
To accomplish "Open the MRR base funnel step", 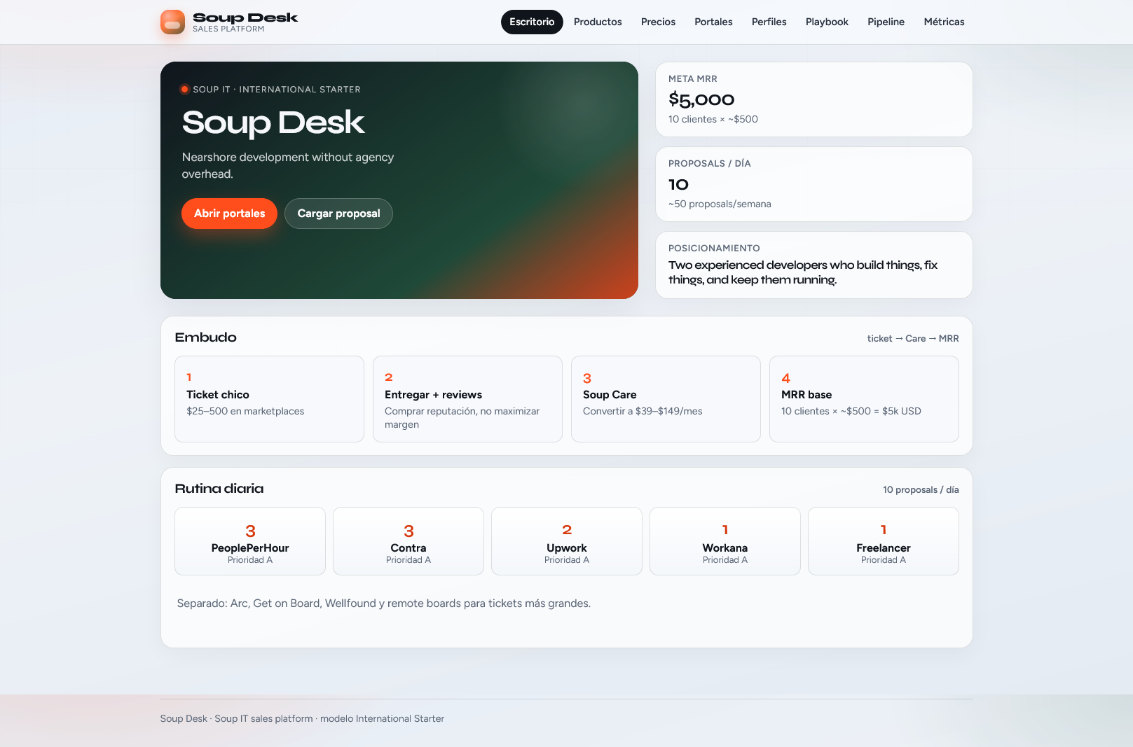I will [864, 399].
